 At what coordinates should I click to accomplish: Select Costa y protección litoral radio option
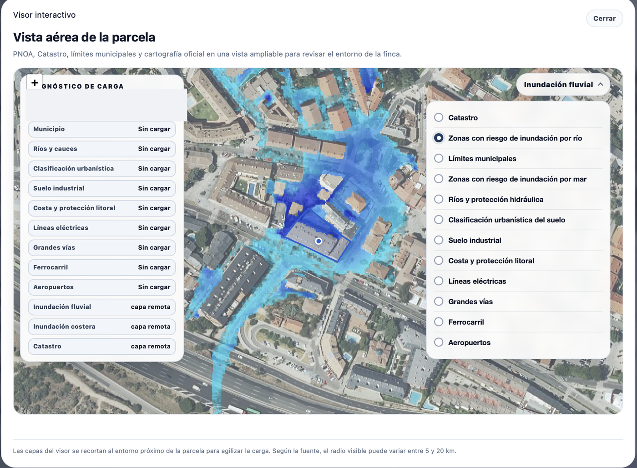pyautogui.click(x=439, y=261)
